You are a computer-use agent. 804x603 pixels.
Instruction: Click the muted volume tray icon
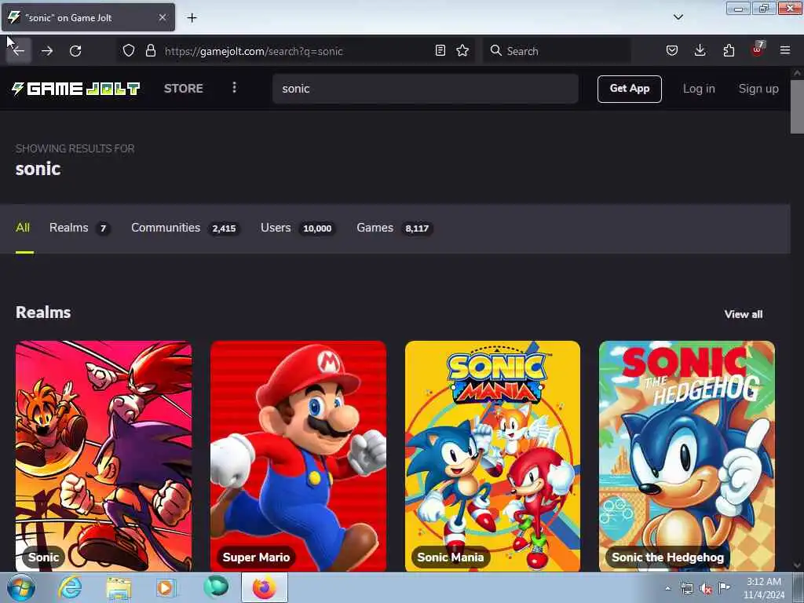[x=706, y=589]
